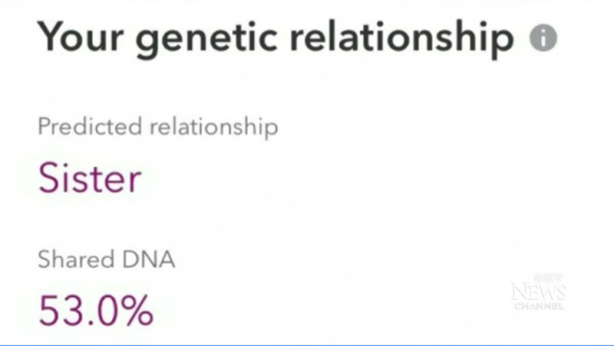This screenshot has width=614, height=346.
Task: Open the 53.0% shared DNA value
Action: tap(96, 311)
